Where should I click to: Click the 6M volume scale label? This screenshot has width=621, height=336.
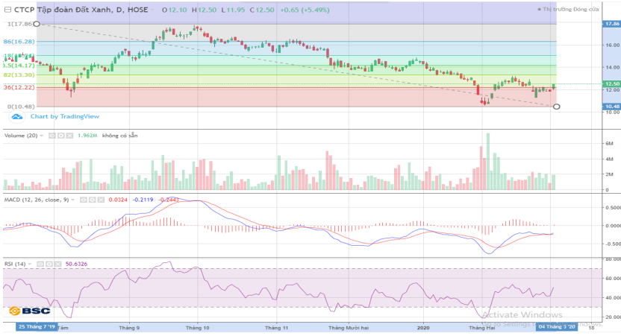point(609,144)
